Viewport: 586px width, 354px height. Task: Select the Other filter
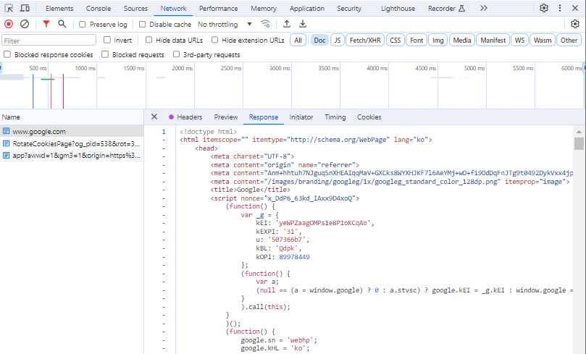[x=569, y=40]
